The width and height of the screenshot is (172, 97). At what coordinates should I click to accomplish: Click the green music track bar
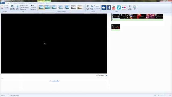(137, 20)
